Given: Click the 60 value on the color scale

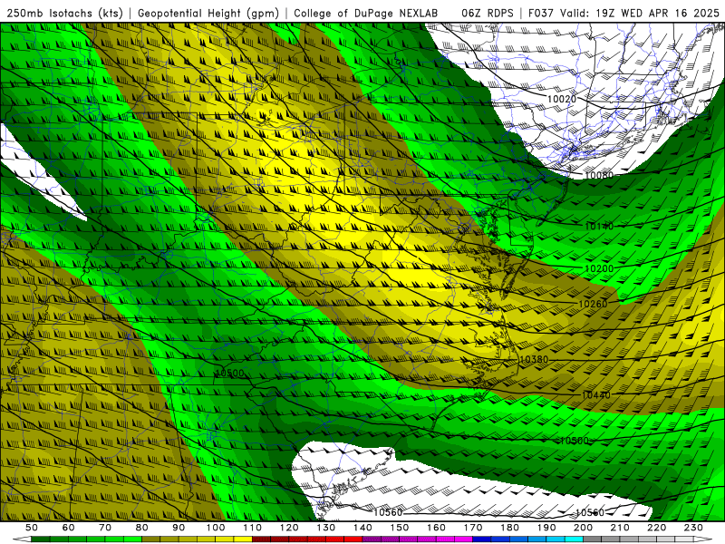Looking at the screenshot, I should click(69, 528).
